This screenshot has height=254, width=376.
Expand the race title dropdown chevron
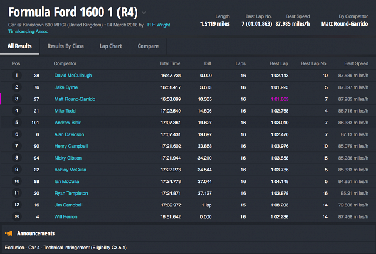click(x=145, y=12)
